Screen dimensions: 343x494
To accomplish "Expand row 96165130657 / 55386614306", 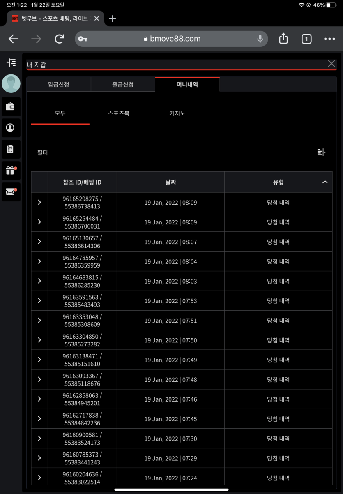I will tap(39, 242).
